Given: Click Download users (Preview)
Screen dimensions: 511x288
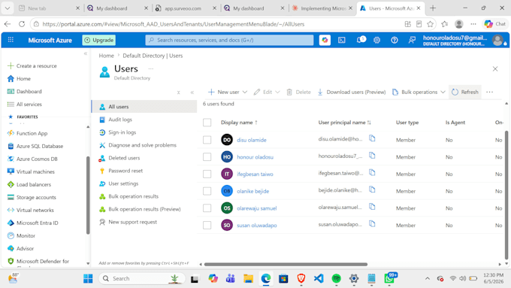Looking at the screenshot, I should tap(352, 92).
